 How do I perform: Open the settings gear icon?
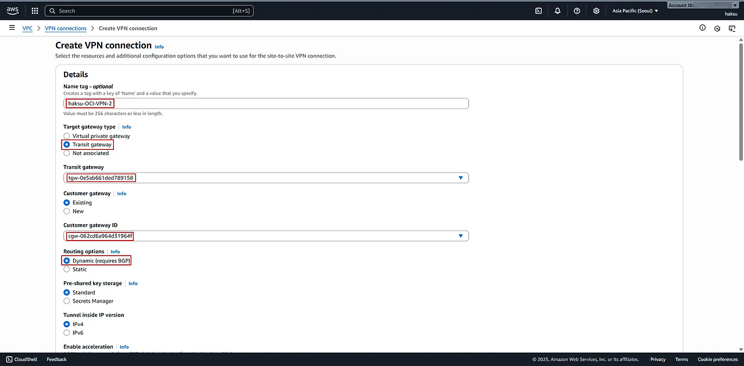[596, 10]
